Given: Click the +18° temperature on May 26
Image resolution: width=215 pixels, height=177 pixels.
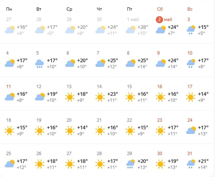Looking at the screenshot, I should point(52,161).
